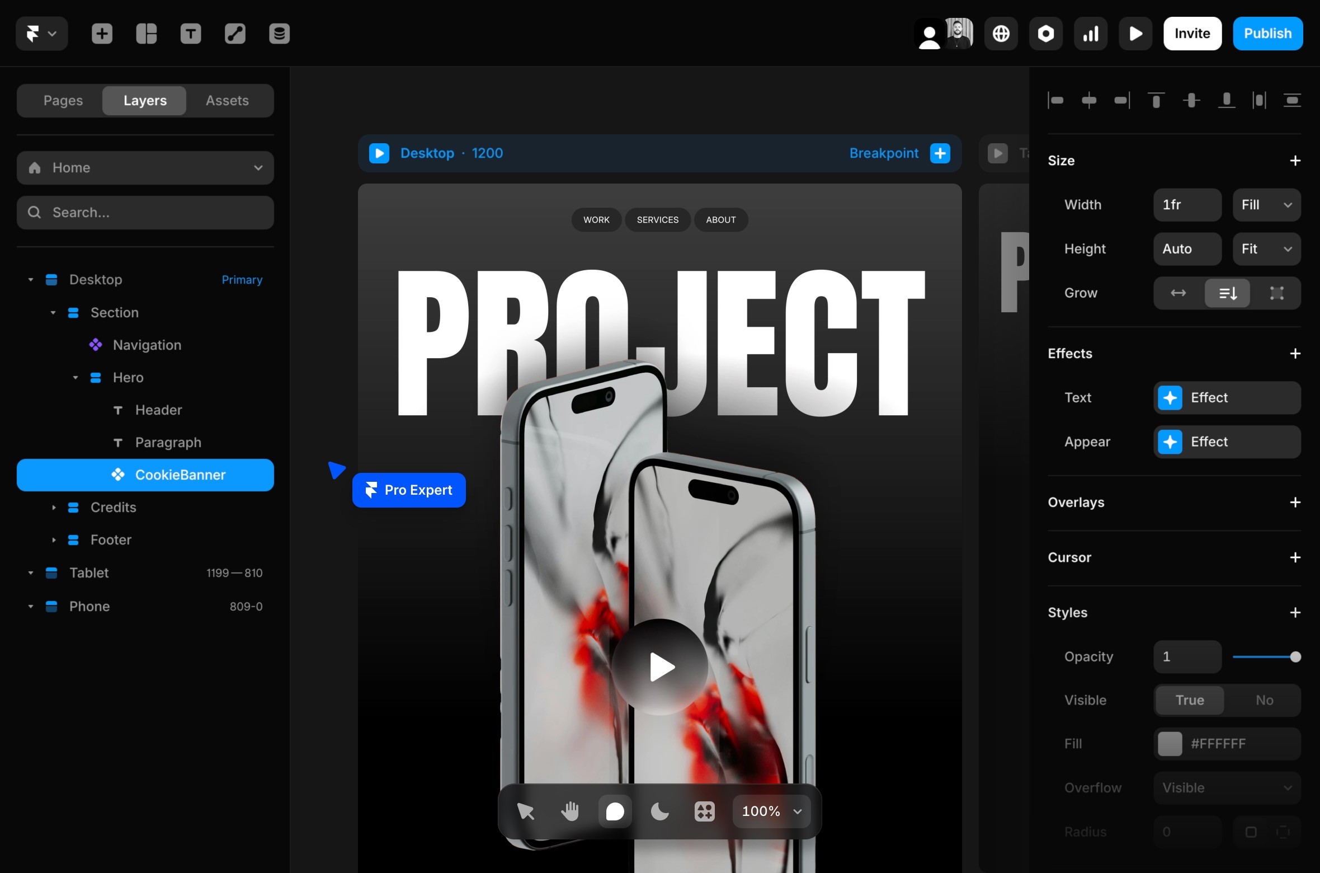This screenshot has height=873, width=1320.
Task: Click the Insert plus icon in top toolbar
Action: 102,34
